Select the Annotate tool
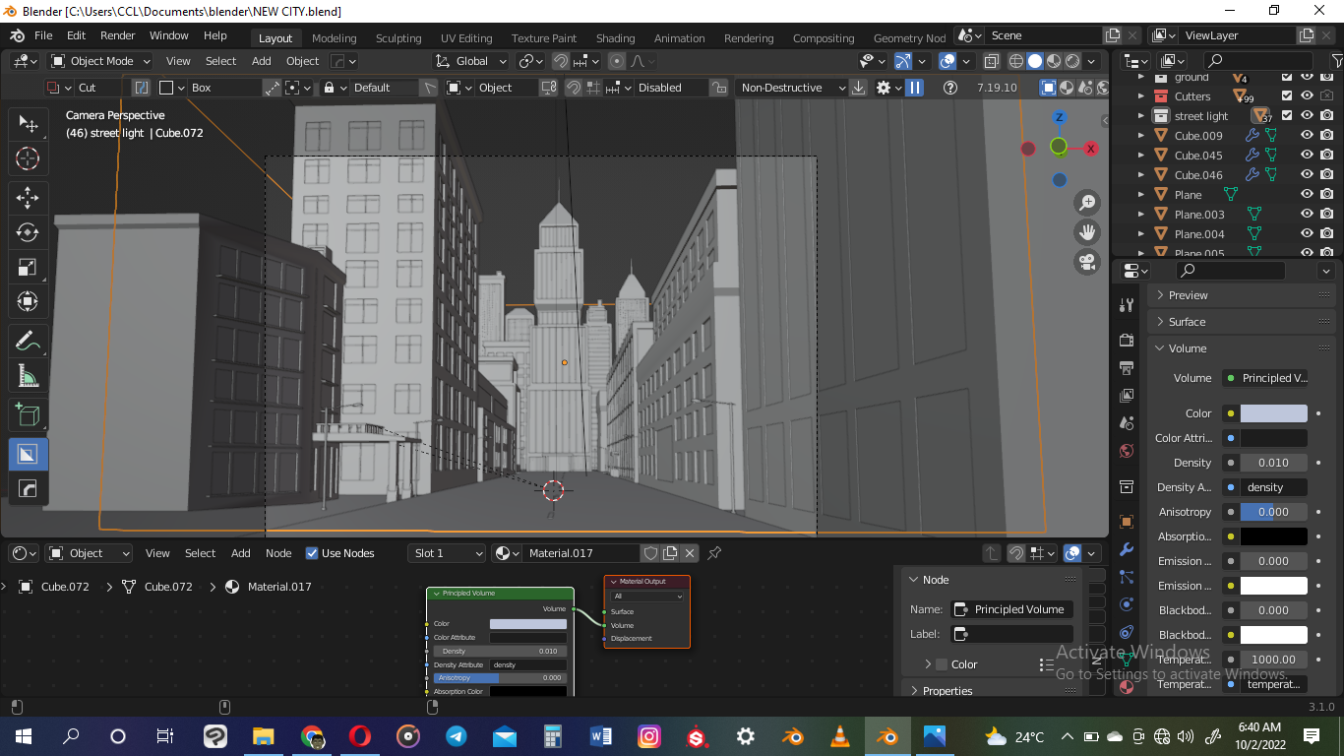This screenshot has height=756, width=1344. tap(28, 342)
